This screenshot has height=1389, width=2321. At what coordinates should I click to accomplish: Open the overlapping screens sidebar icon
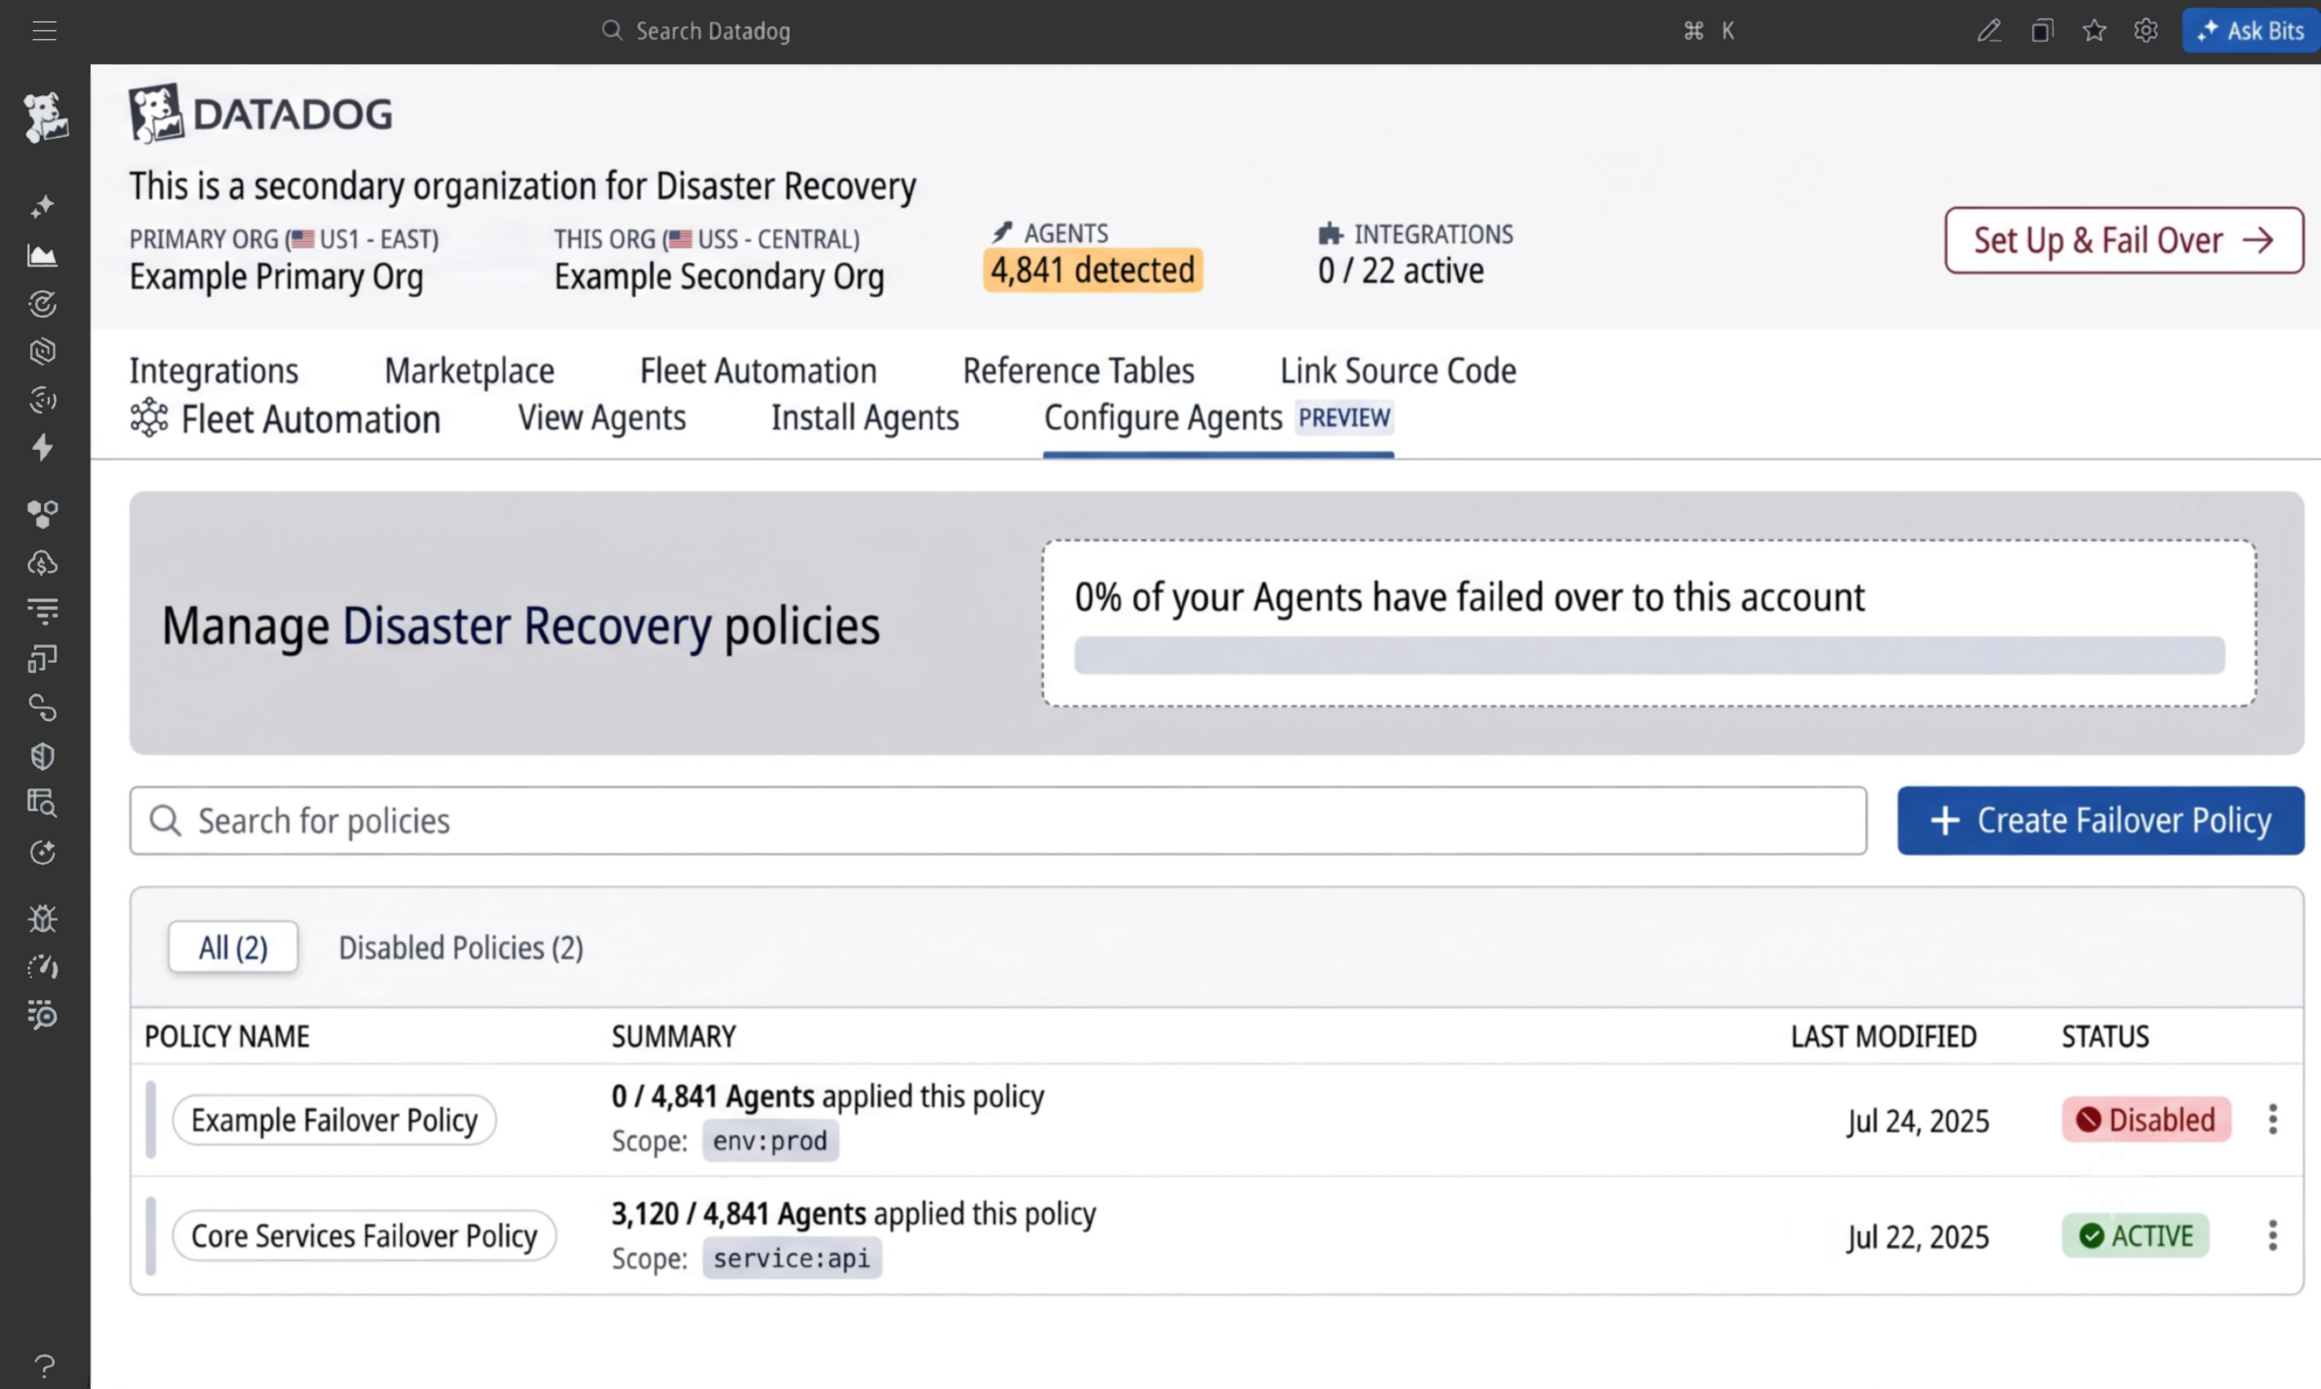coord(42,659)
